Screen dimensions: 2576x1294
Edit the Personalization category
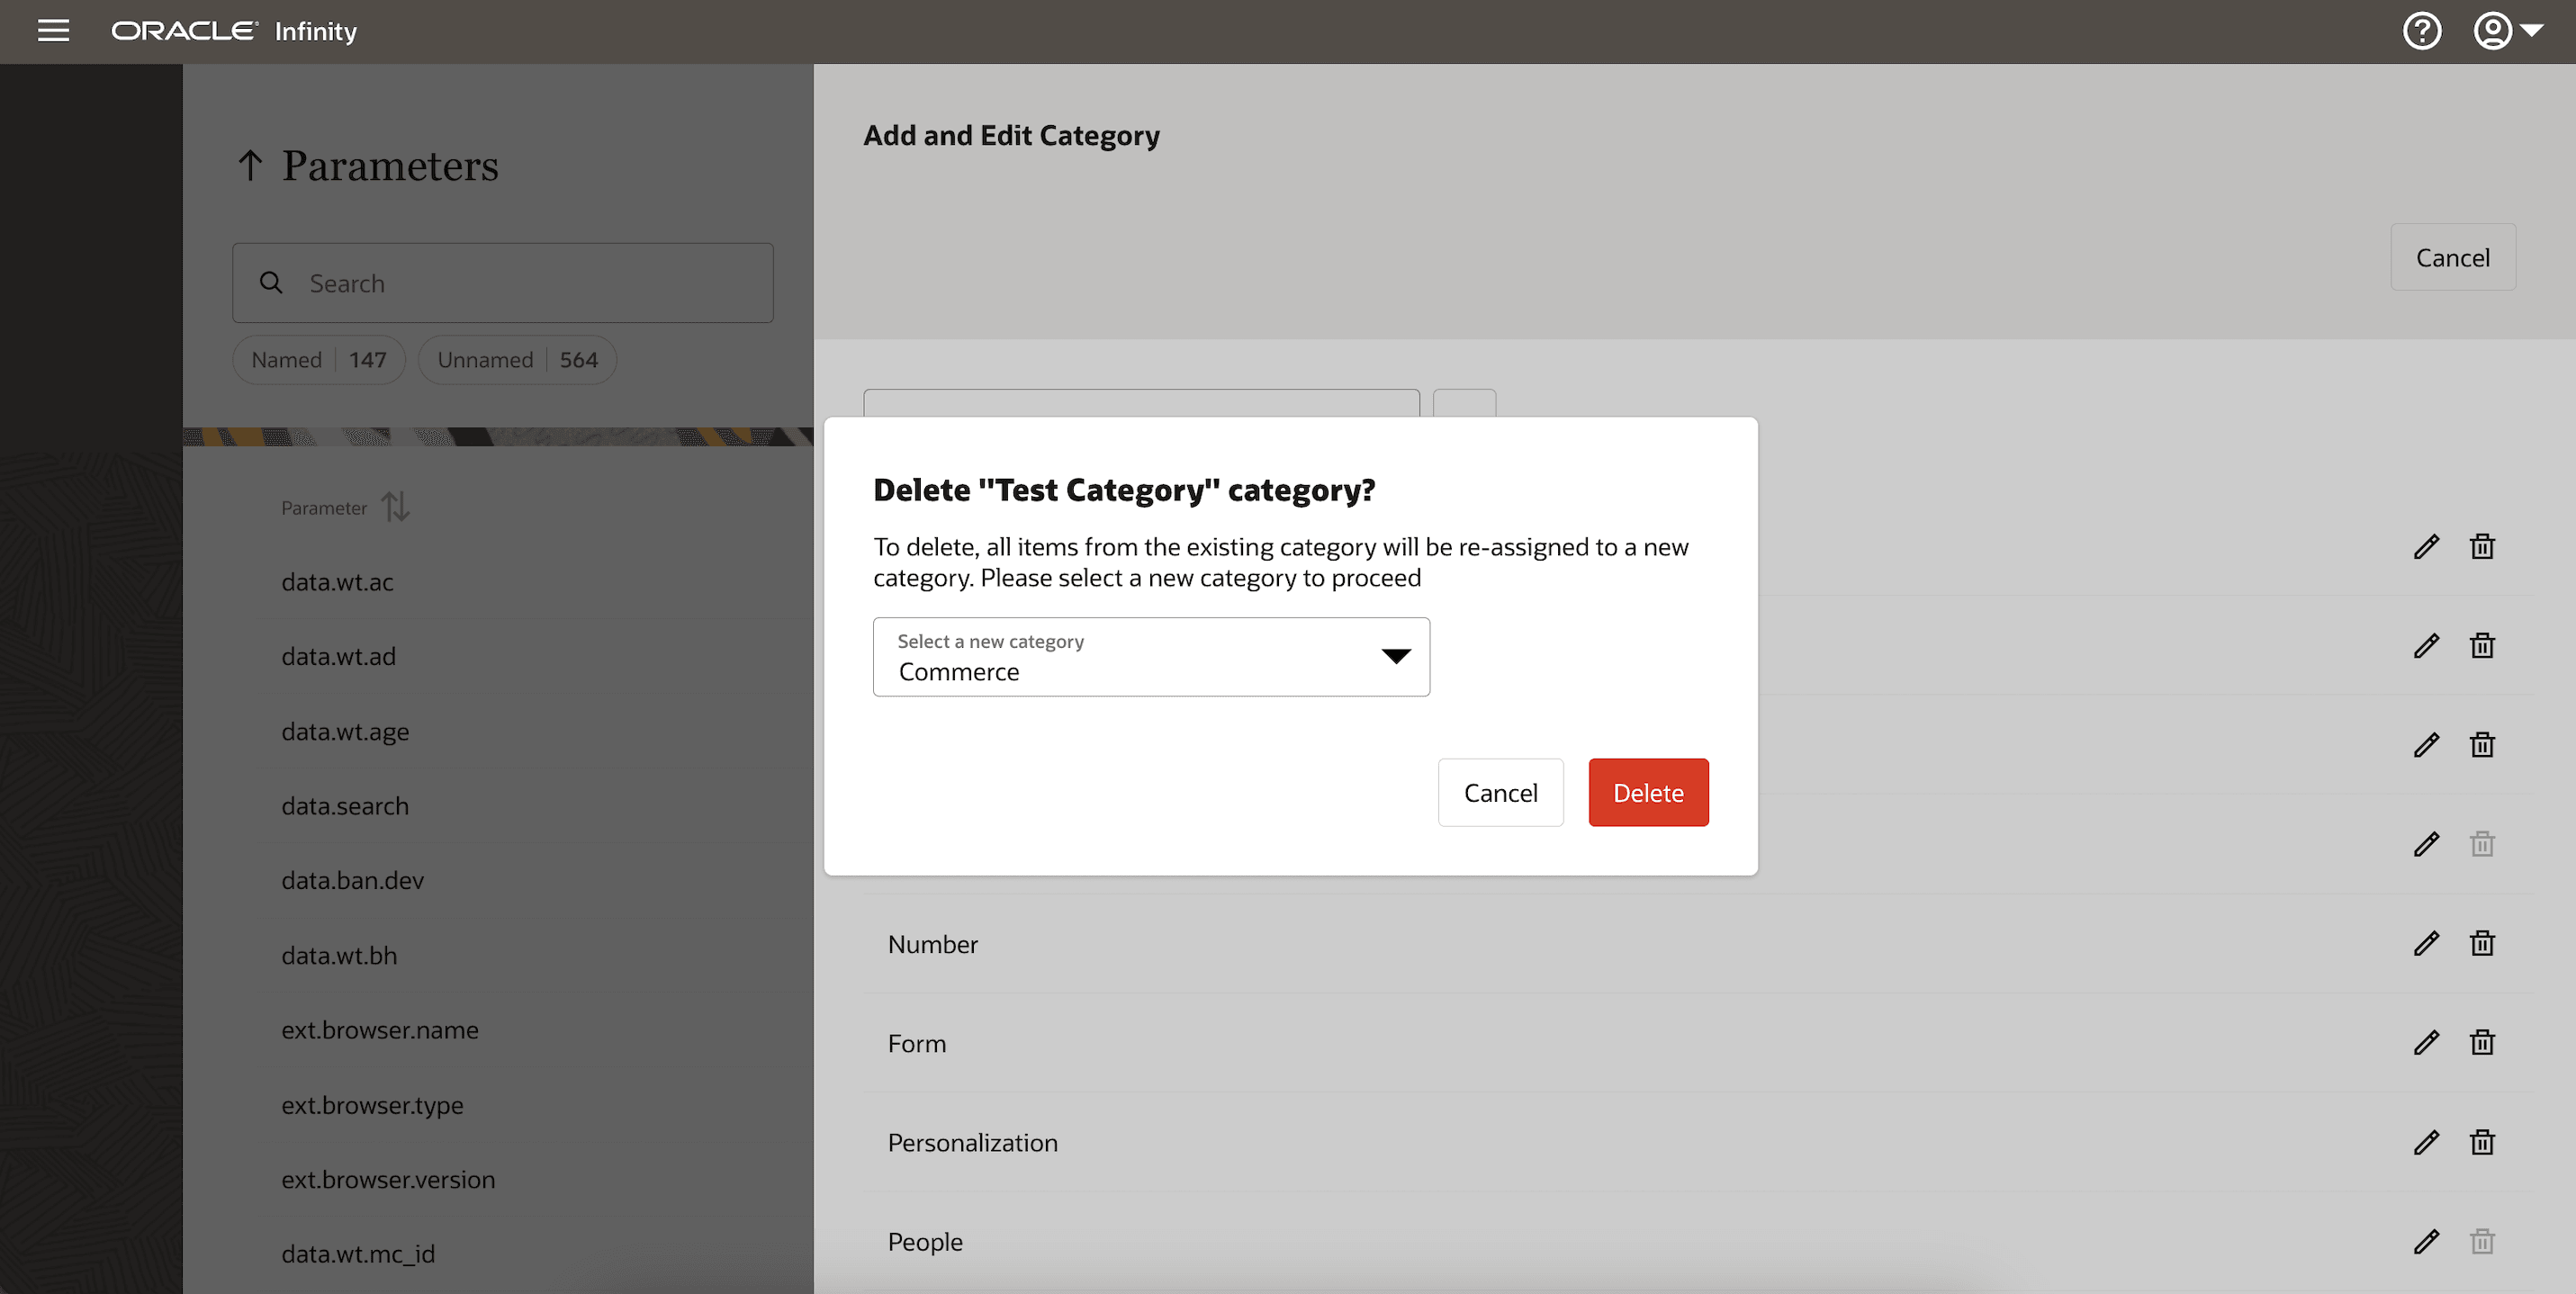coord(2426,1142)
